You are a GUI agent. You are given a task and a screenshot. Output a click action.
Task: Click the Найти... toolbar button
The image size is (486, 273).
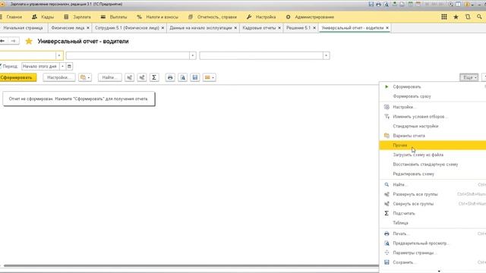pos(109,77)
